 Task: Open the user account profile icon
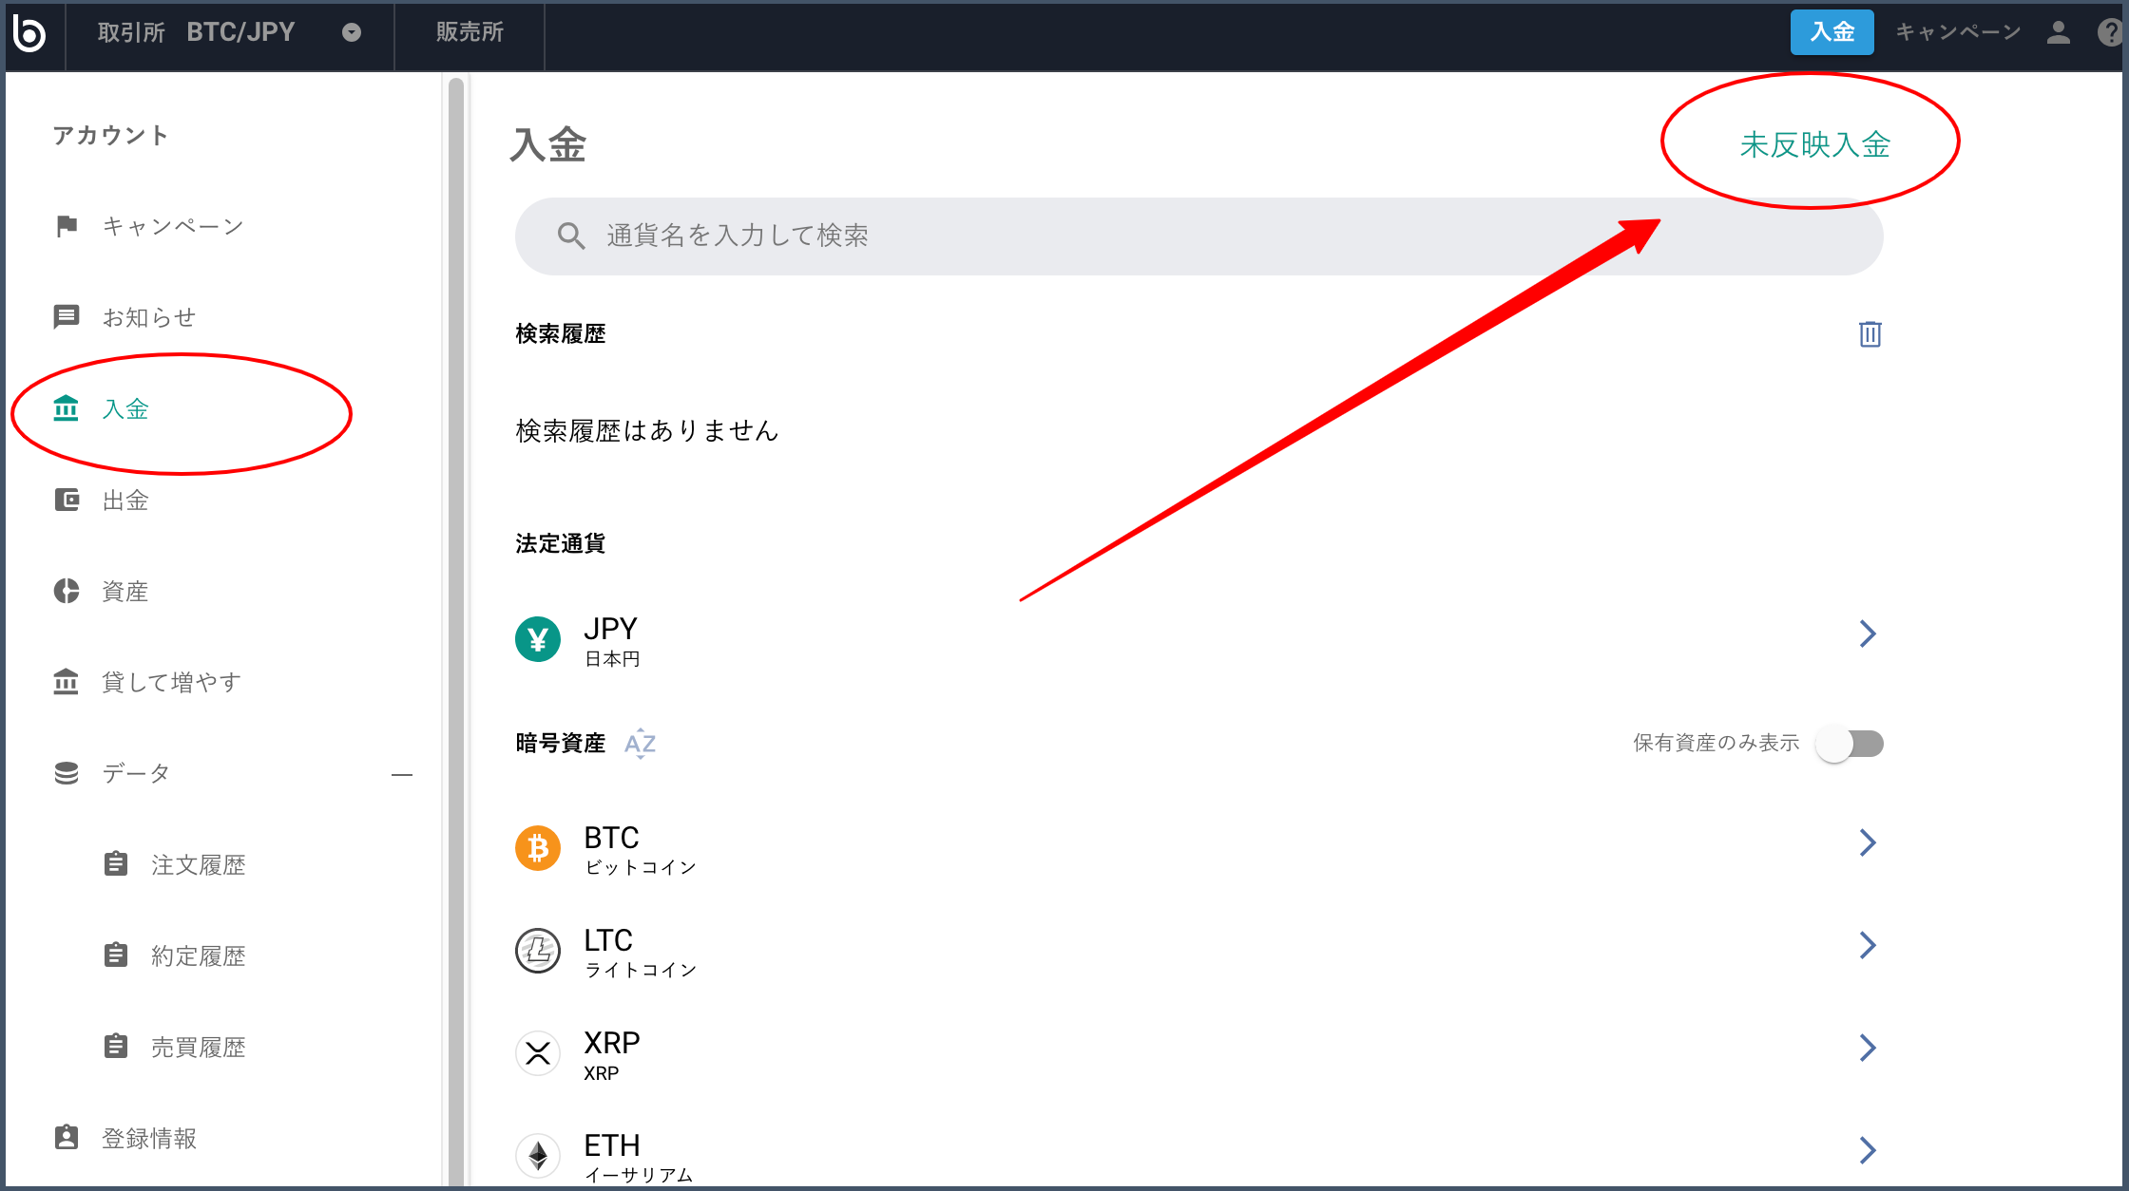(2058, 33)
